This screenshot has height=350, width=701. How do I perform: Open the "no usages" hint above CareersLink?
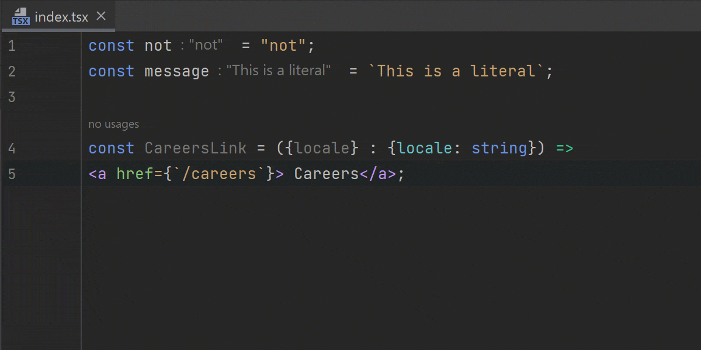point(113,124)
